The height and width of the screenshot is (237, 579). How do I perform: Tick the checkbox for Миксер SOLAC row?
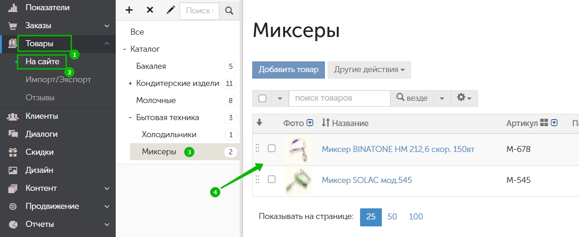point(272,179)
